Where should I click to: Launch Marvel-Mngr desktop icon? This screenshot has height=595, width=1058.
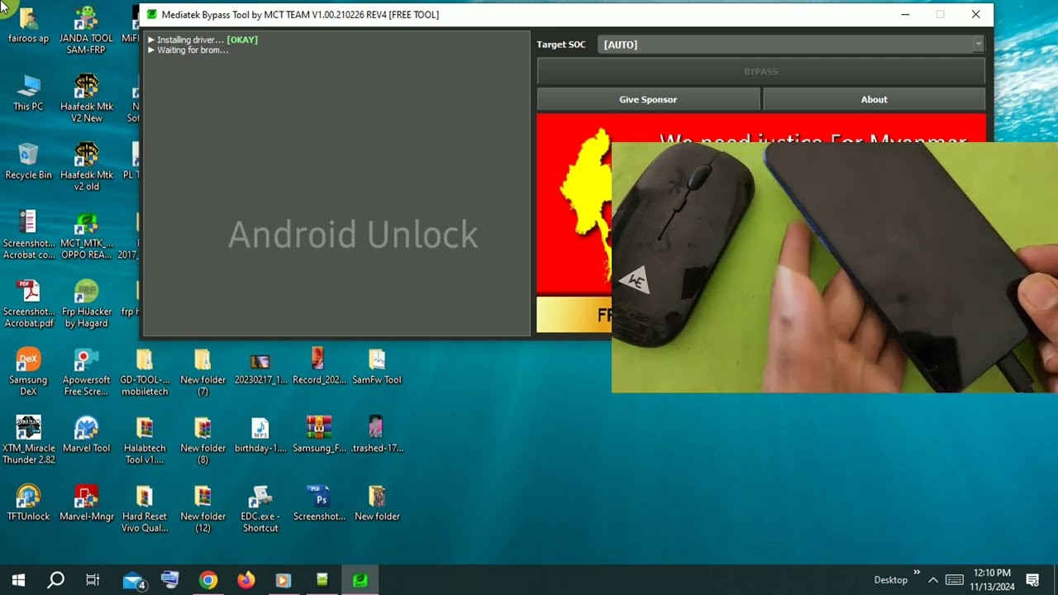click(x=86, y=503)
